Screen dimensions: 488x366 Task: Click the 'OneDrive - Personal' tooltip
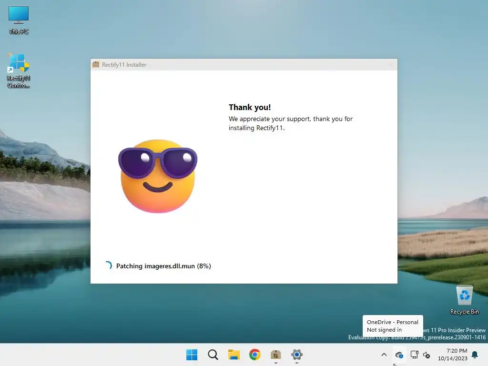[x=393, y=326]
